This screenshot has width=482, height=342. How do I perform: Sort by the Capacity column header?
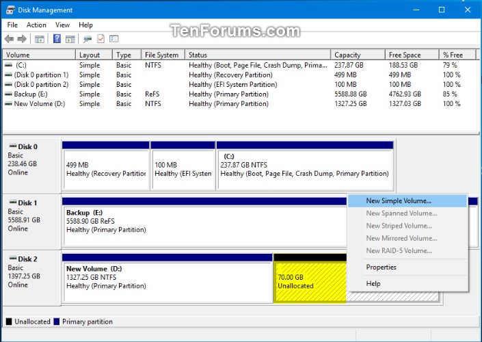point(358,55)
